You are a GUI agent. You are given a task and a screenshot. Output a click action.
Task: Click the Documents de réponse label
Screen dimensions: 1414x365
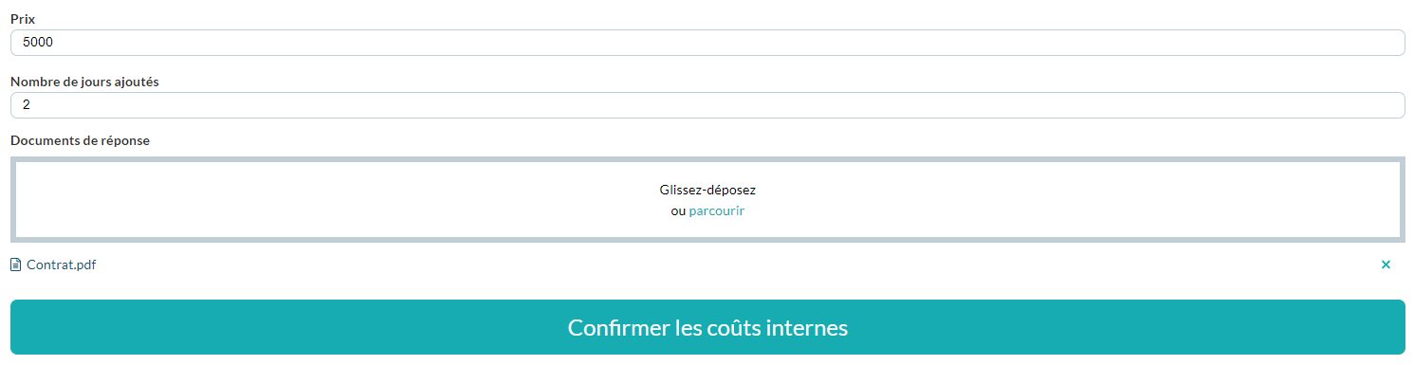[80, 140]
